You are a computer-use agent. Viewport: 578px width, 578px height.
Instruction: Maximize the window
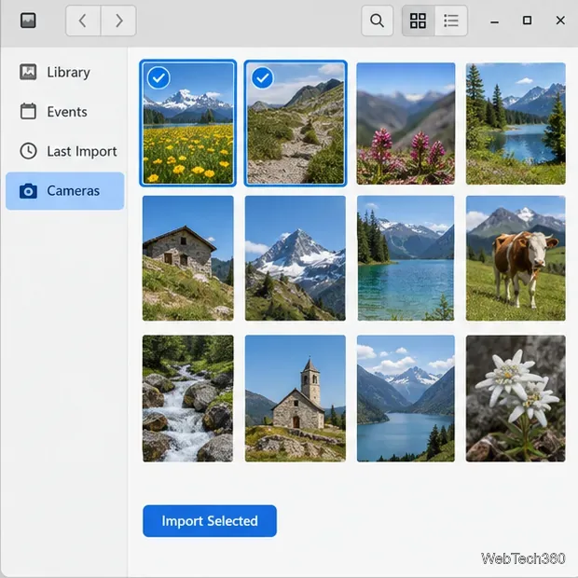[x=528, y=21]
